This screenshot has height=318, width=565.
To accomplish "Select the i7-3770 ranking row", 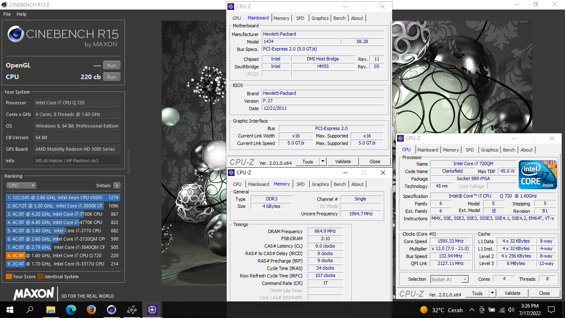I will tap(63, 231).
